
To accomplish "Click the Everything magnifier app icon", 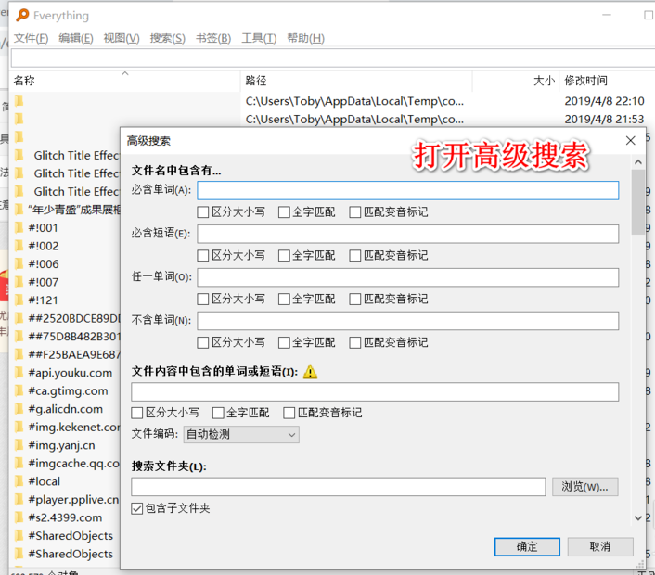I will 22,15.
